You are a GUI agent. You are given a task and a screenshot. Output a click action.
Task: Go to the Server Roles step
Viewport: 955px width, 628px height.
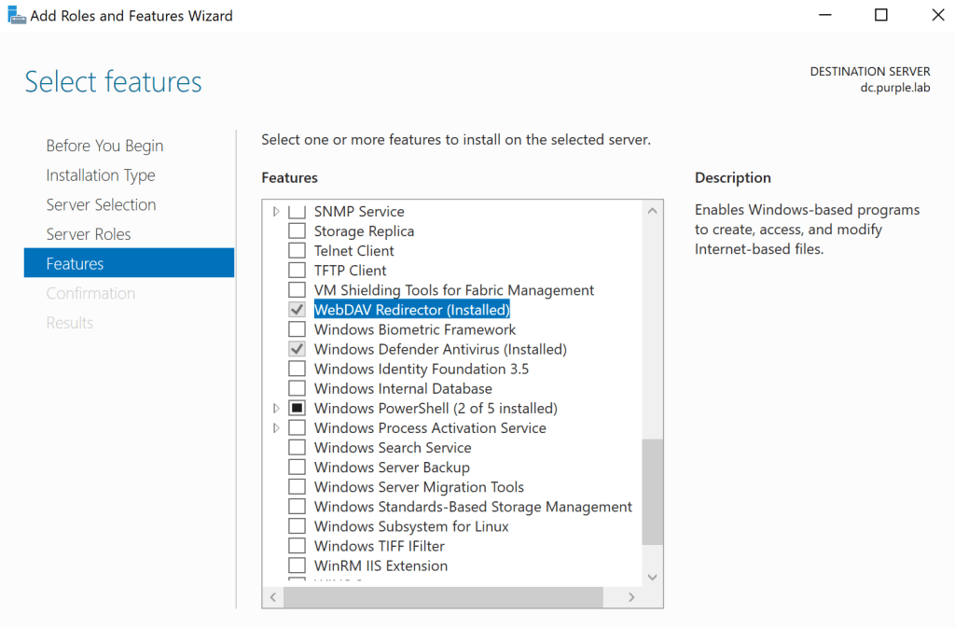89,234
